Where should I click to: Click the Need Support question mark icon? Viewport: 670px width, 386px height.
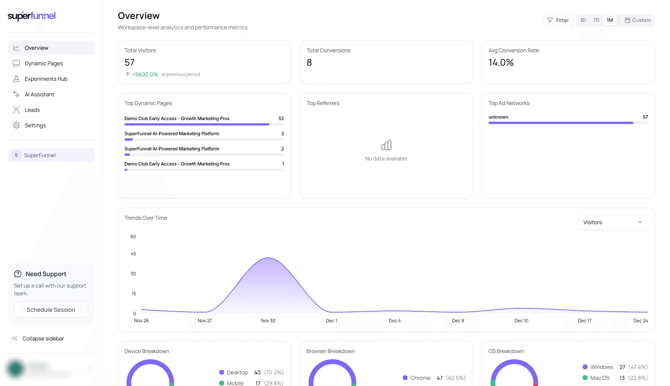pos(18,274)
